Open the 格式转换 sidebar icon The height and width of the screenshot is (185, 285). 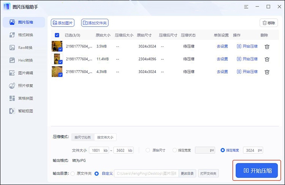[x=12, y=35]
